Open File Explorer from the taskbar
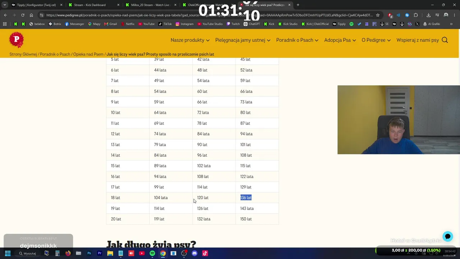Screen dimensions: 460x259 click(x=110, y=253)
